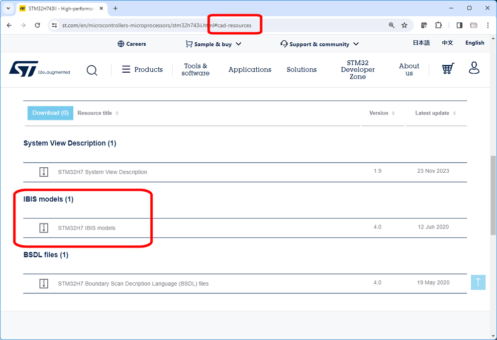Click the browser forward arrow

coord(23,25)
